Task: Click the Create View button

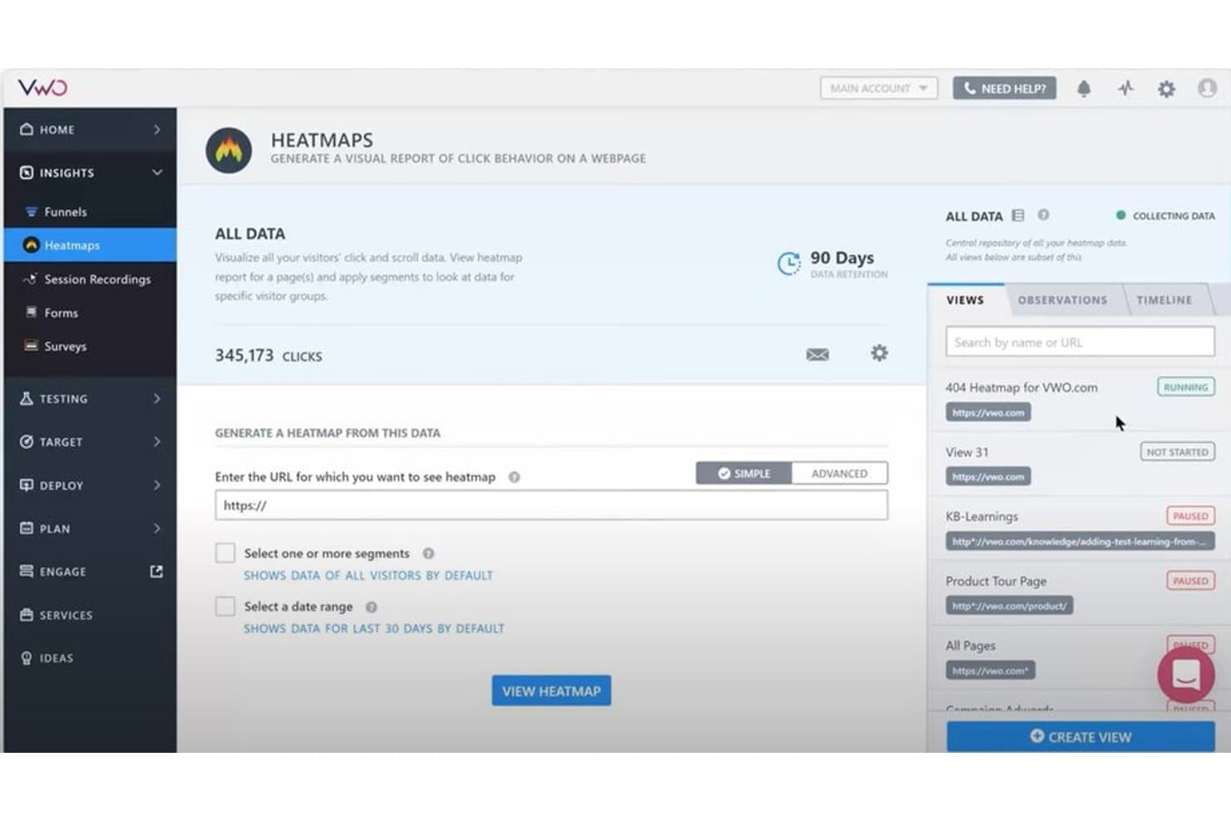Action: 1080,737
